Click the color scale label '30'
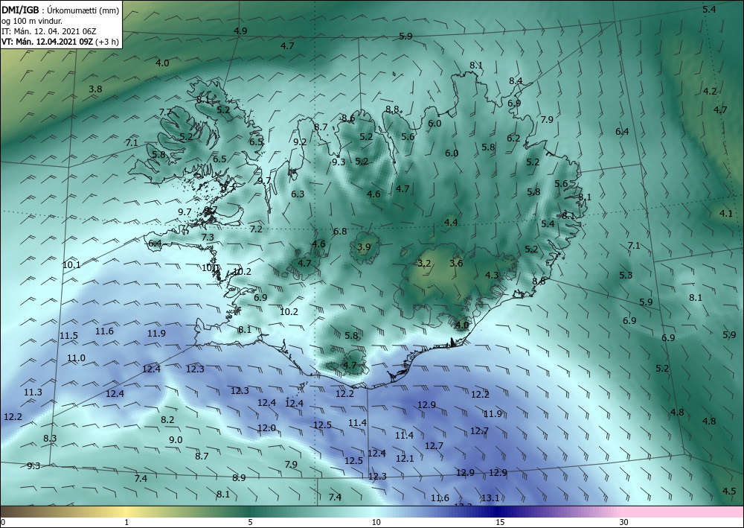The height and width of the screenshot is (528, 744). (x=623, y=522)
